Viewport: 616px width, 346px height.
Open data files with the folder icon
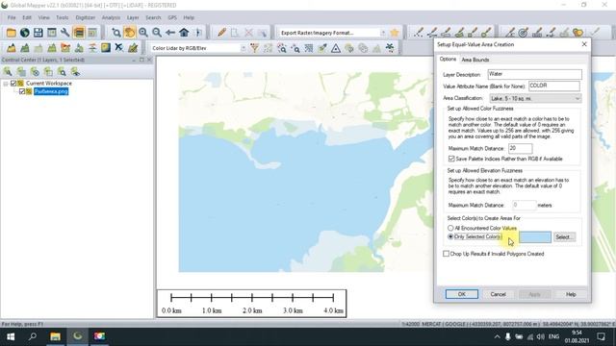(11, 33)
